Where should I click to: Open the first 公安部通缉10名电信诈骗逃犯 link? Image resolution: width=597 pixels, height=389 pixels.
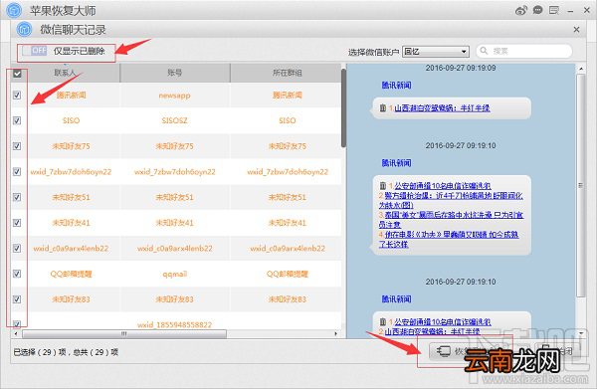point(443,186)
